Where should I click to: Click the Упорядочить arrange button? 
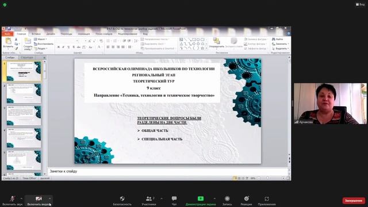pyautogui.click(x=216, y=43)
